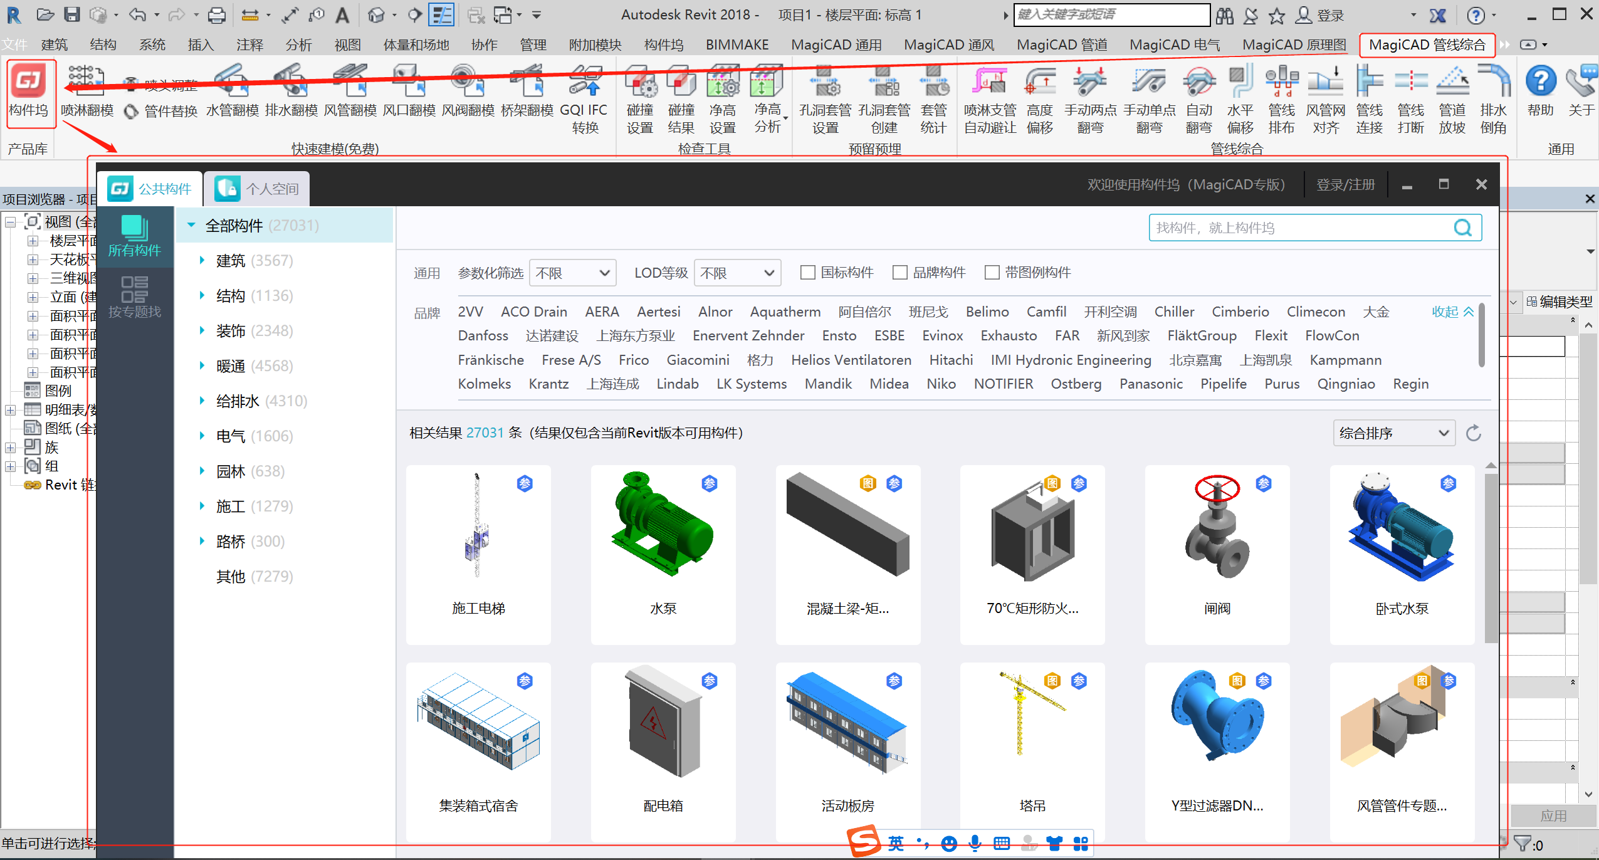The image size is (1599, 860).
Task: Select the 风管翻模 tool
Action: pos(350,92)
